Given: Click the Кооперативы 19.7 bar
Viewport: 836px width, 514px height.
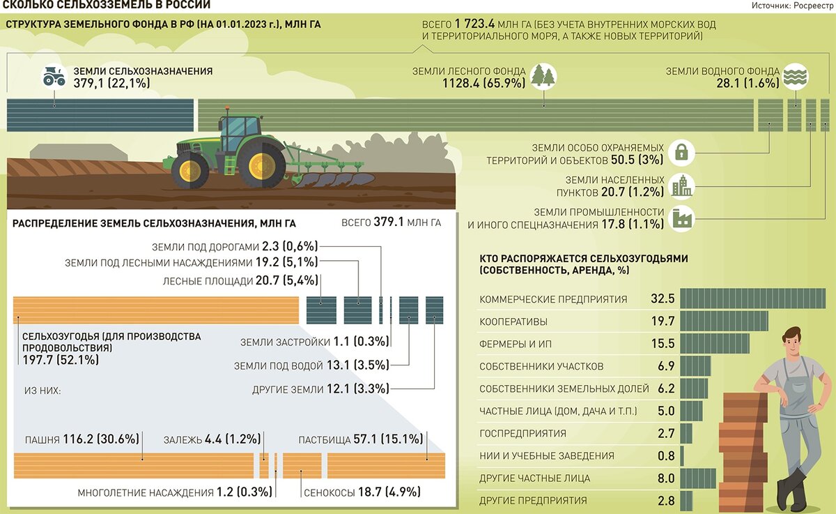Looking at the screenshot, I should coord(724,322).
